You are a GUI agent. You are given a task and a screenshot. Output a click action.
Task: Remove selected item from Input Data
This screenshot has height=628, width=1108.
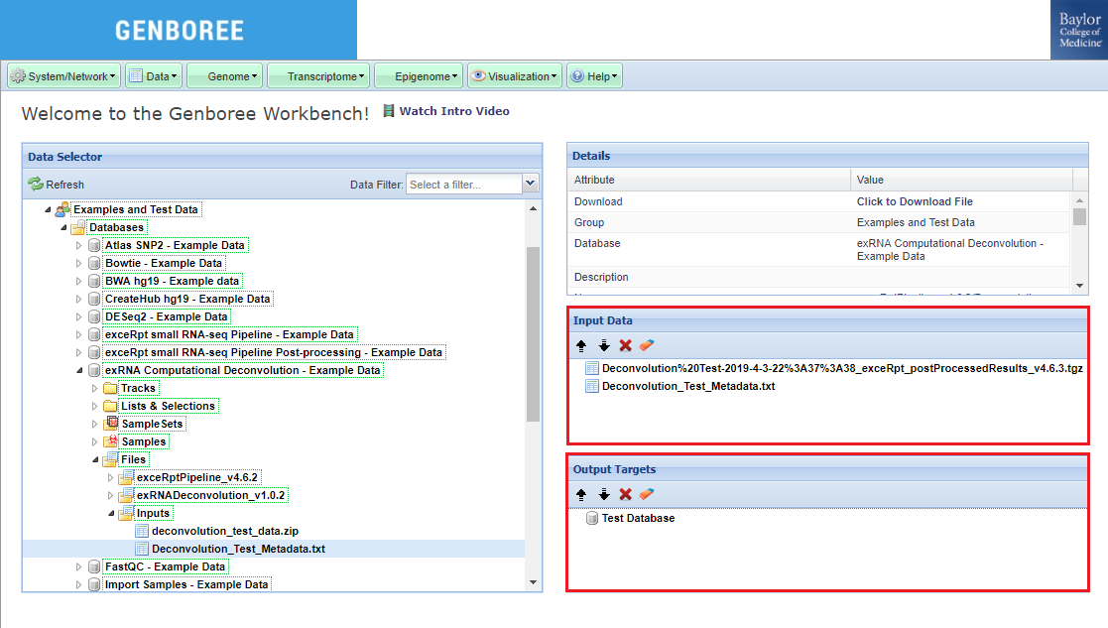point(625,345)
